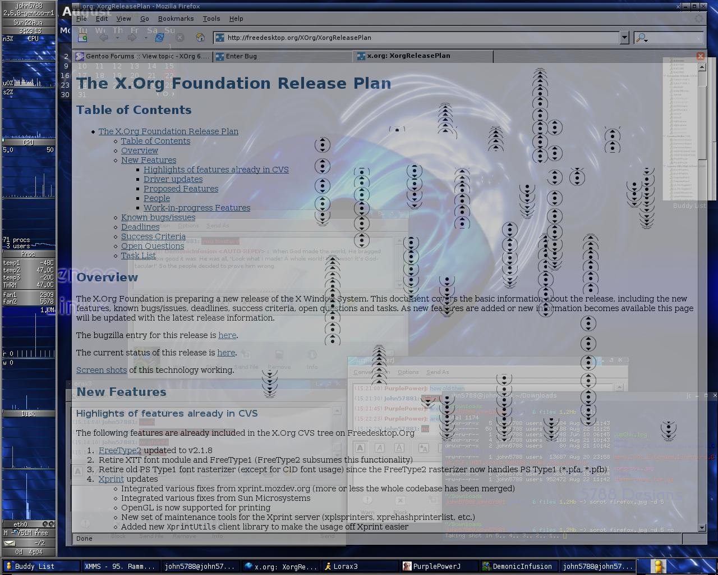Click the Stop loading icon in toolbar
Screen dimensions: 718x575
[x=179, y=38]
